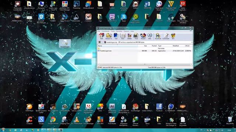The width and height of the screenshot is (236, 132).
Task: Click the View icon in WinRAR toolbar
Action: pyautogui.click(x=123, y=36)
